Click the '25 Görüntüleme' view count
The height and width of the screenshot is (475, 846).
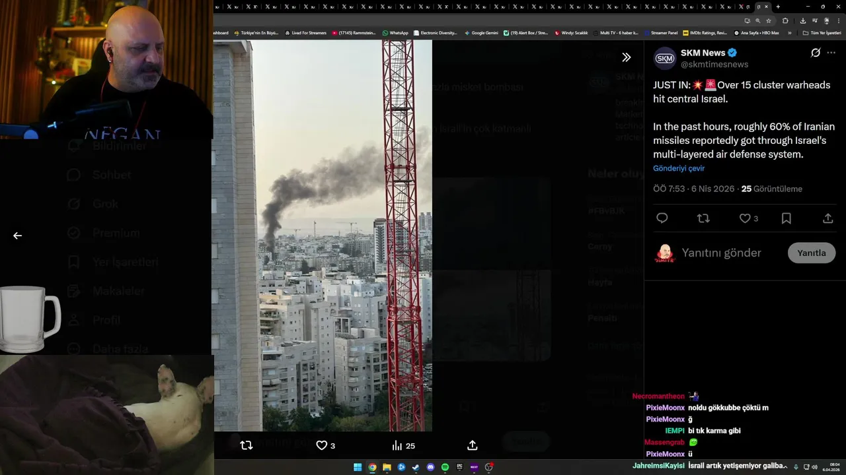click(x=772, y=189)
